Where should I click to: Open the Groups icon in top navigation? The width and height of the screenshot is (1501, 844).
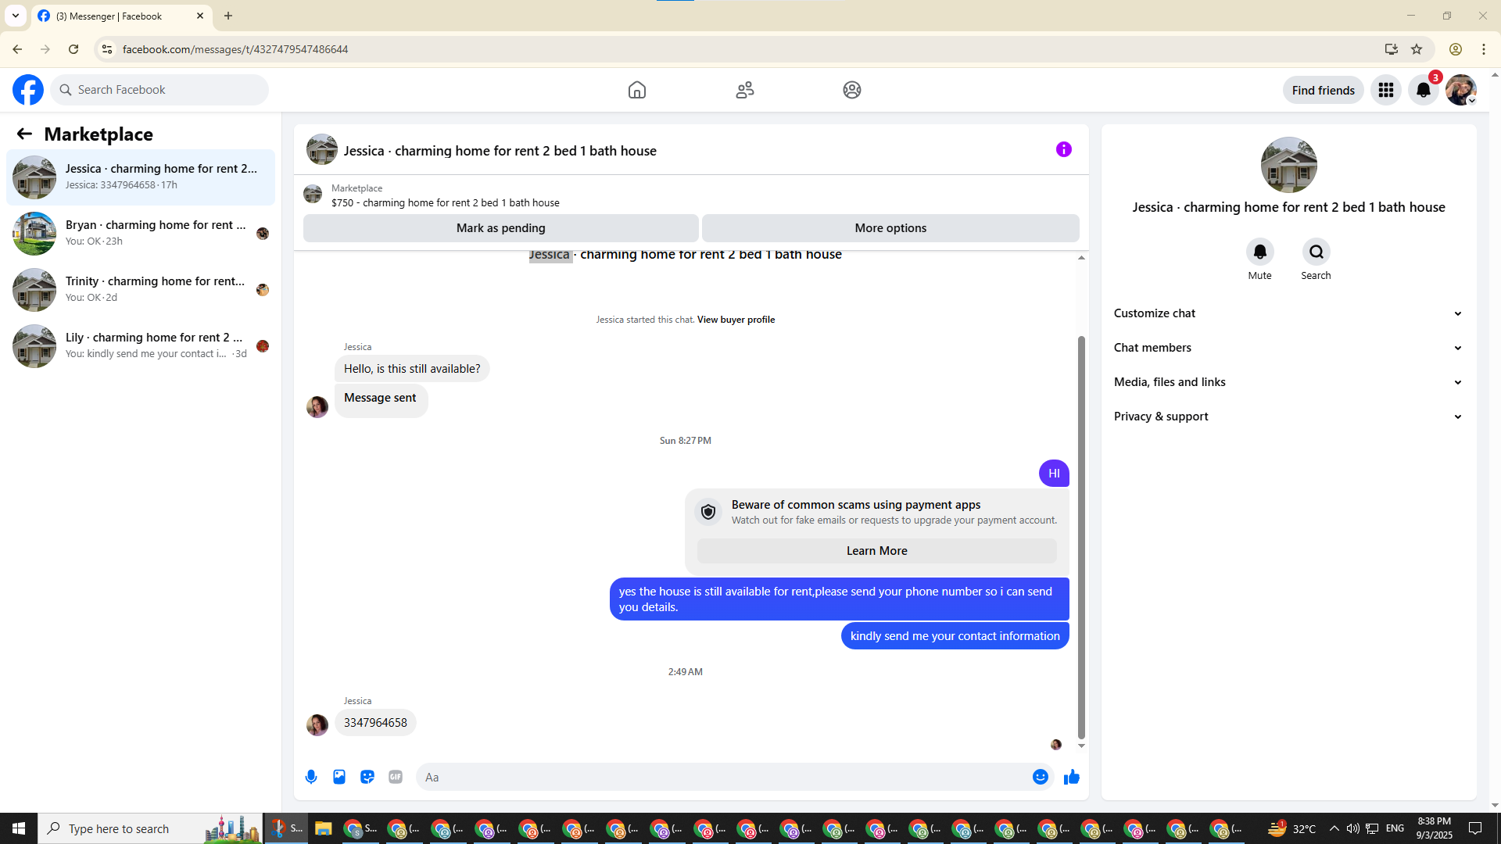point(852,90)
